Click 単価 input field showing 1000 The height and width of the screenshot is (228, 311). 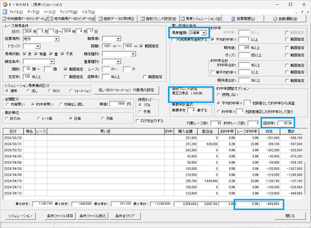tap(118, 104)
